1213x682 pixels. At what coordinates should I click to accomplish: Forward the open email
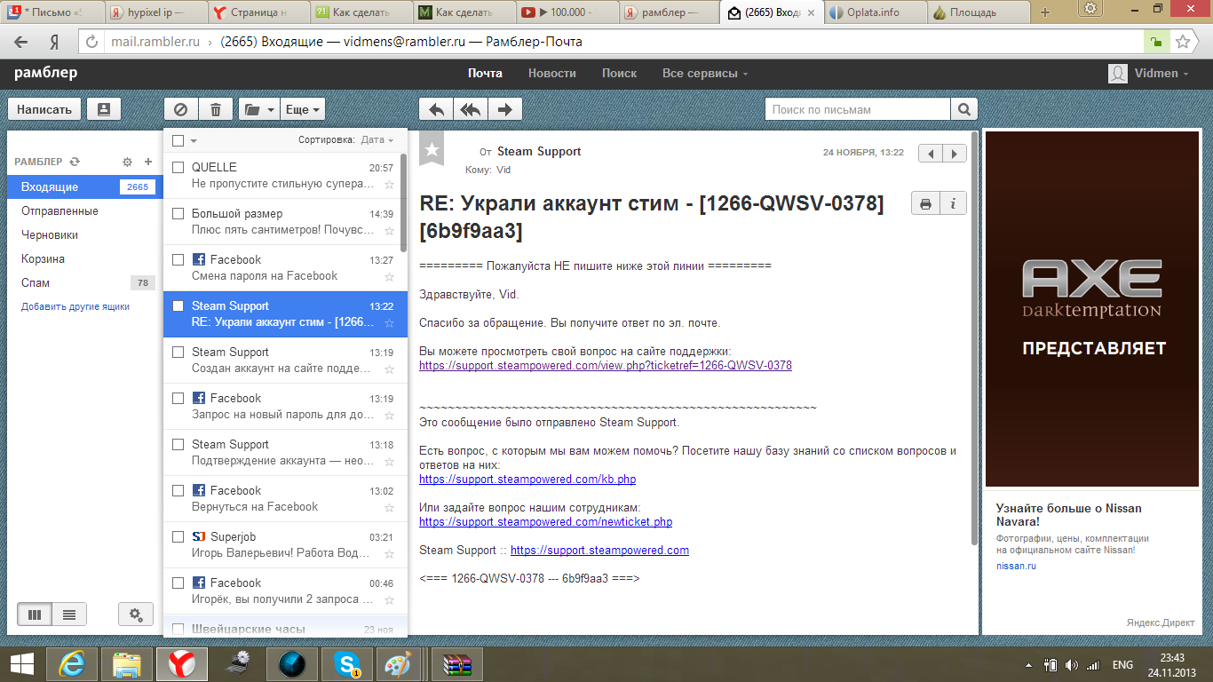pyautogui.click(x=505, y=109)
